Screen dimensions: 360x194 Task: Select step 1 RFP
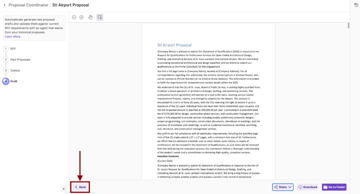(10, 49)
